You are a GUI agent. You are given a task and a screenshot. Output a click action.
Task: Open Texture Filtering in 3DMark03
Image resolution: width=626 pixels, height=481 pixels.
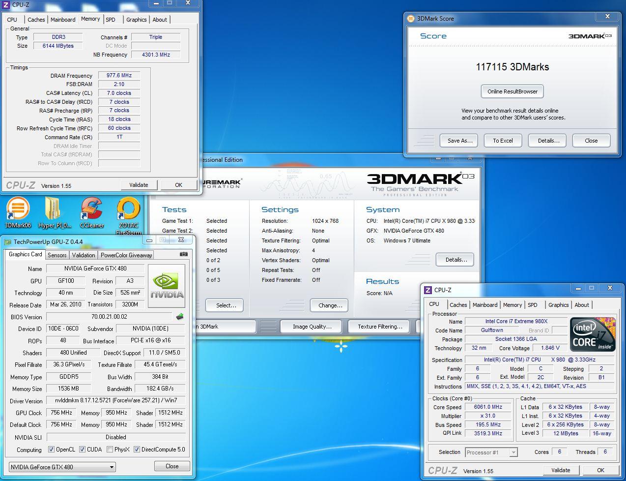380,327
